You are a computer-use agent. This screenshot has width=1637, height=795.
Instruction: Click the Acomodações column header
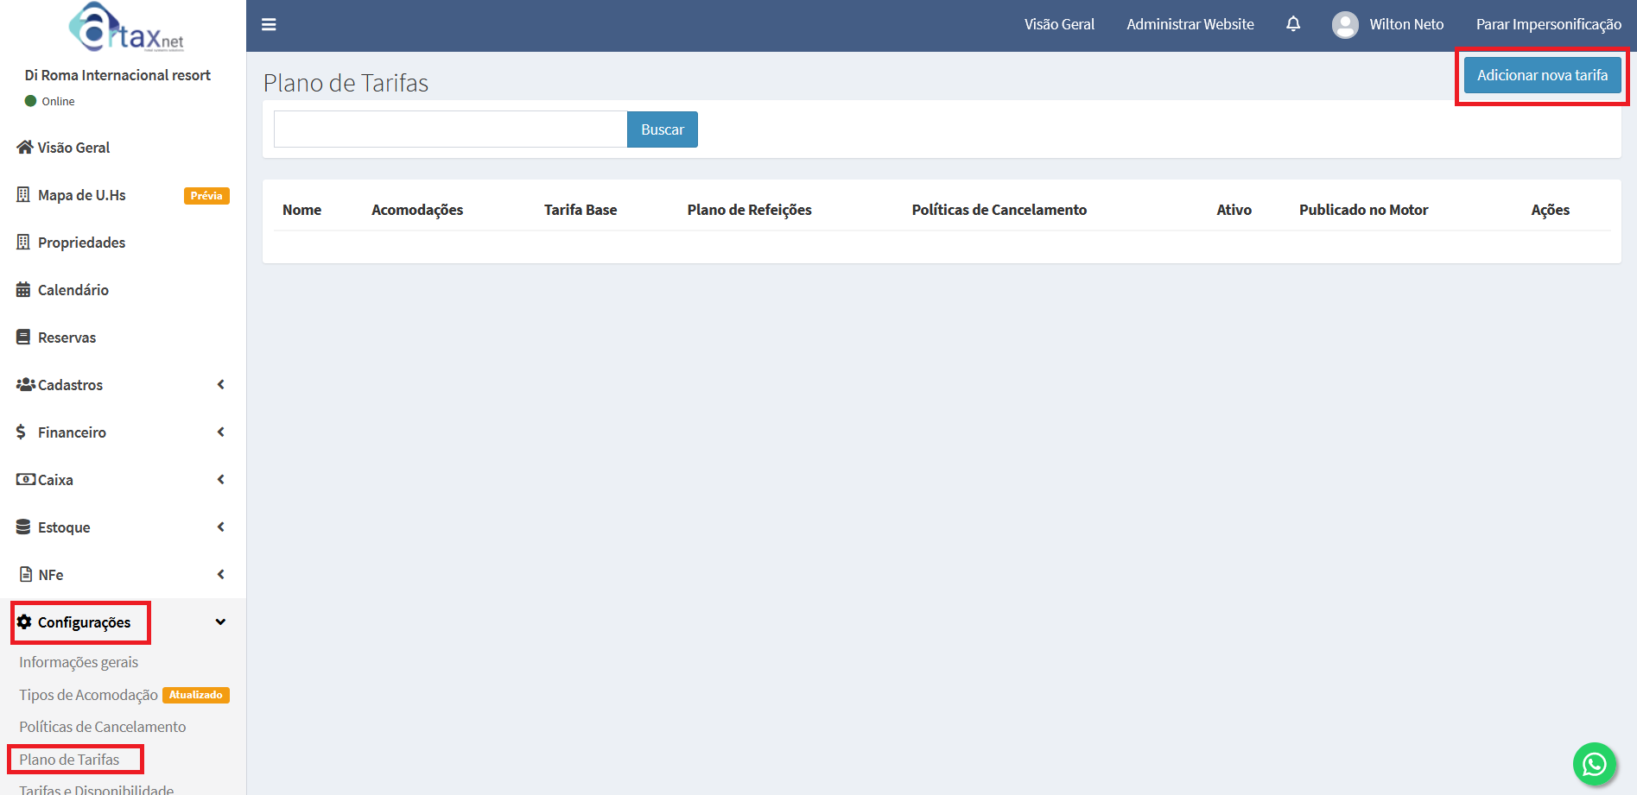click(417, 210)
